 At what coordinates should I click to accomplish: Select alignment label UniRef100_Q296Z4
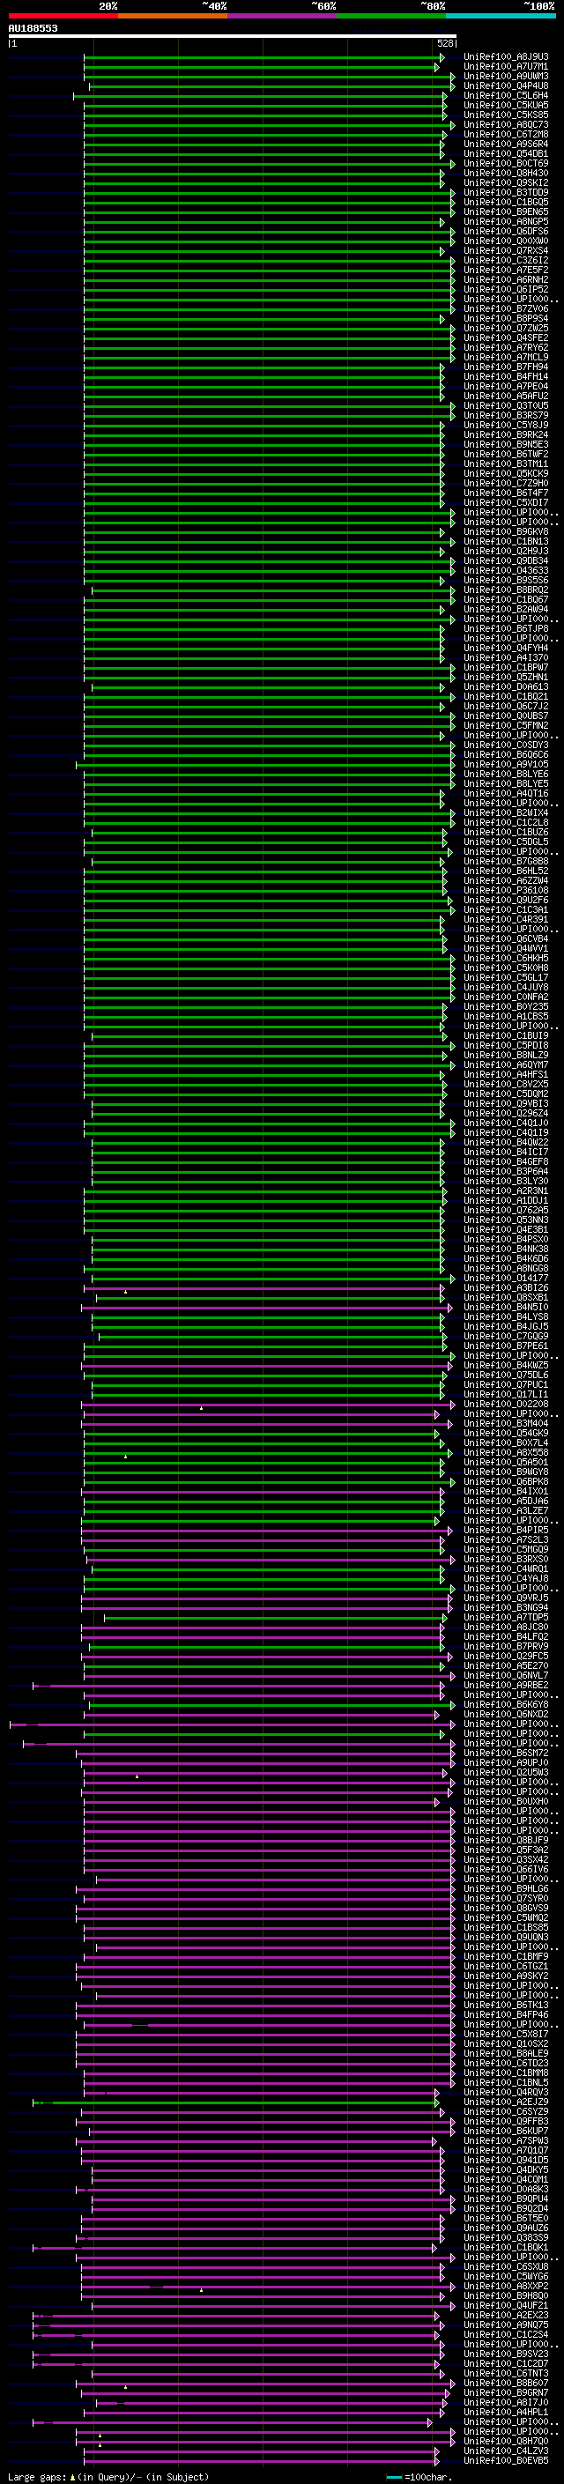coord(506,1114)
